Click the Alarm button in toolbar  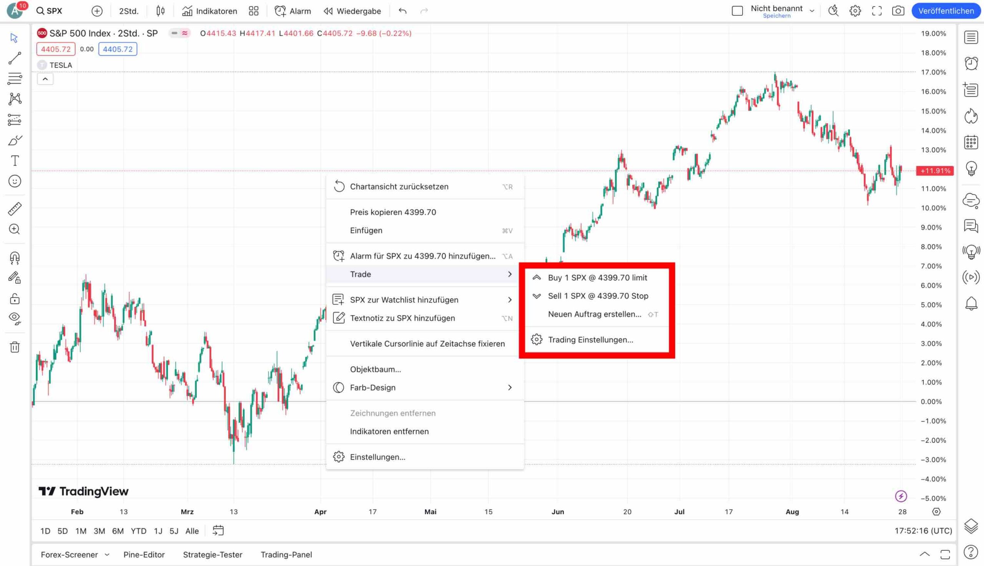[293, 11]
